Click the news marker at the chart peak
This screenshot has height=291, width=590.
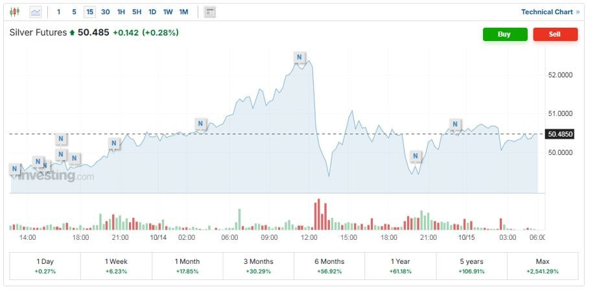click(299, 57)
